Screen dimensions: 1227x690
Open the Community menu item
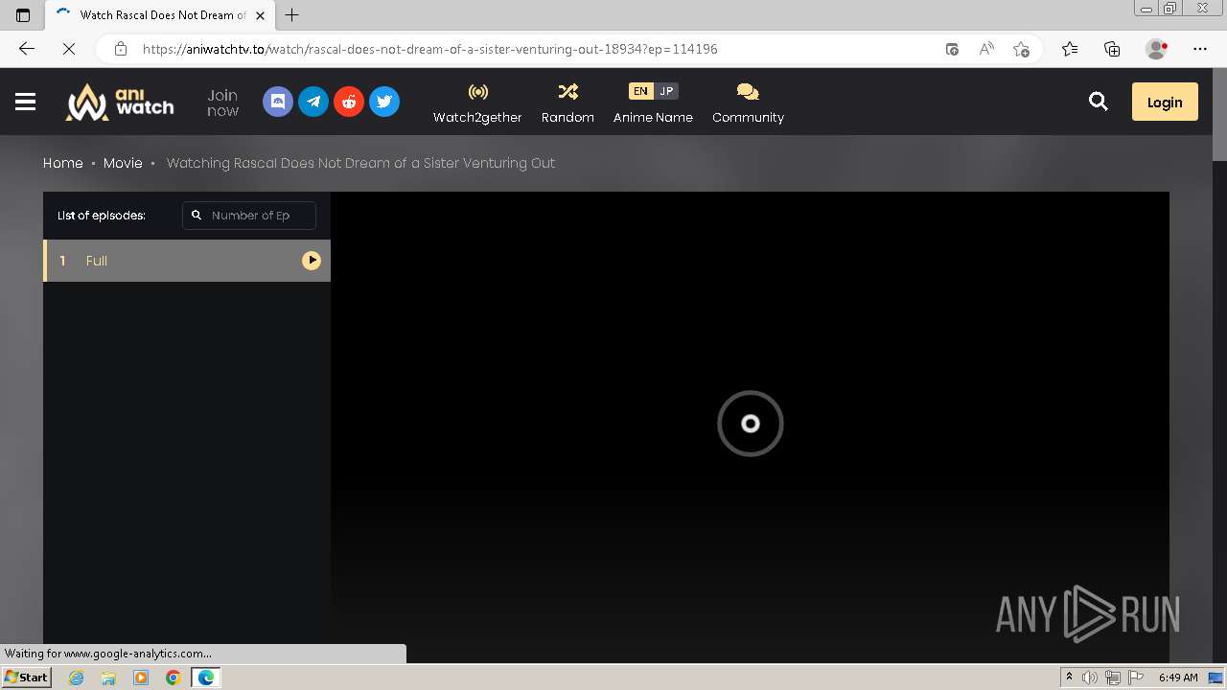[x=748, y=103]
